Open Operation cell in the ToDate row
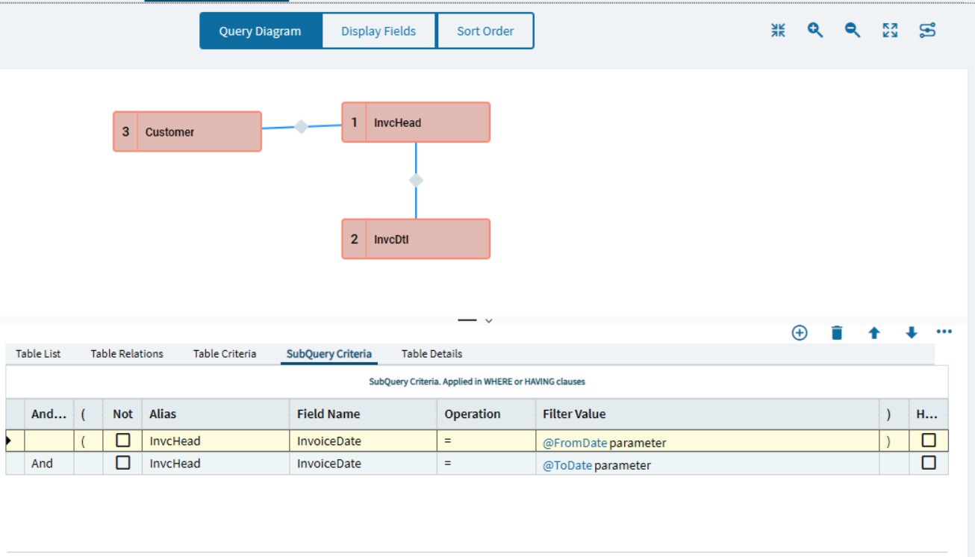 click(x=486, y=464)
